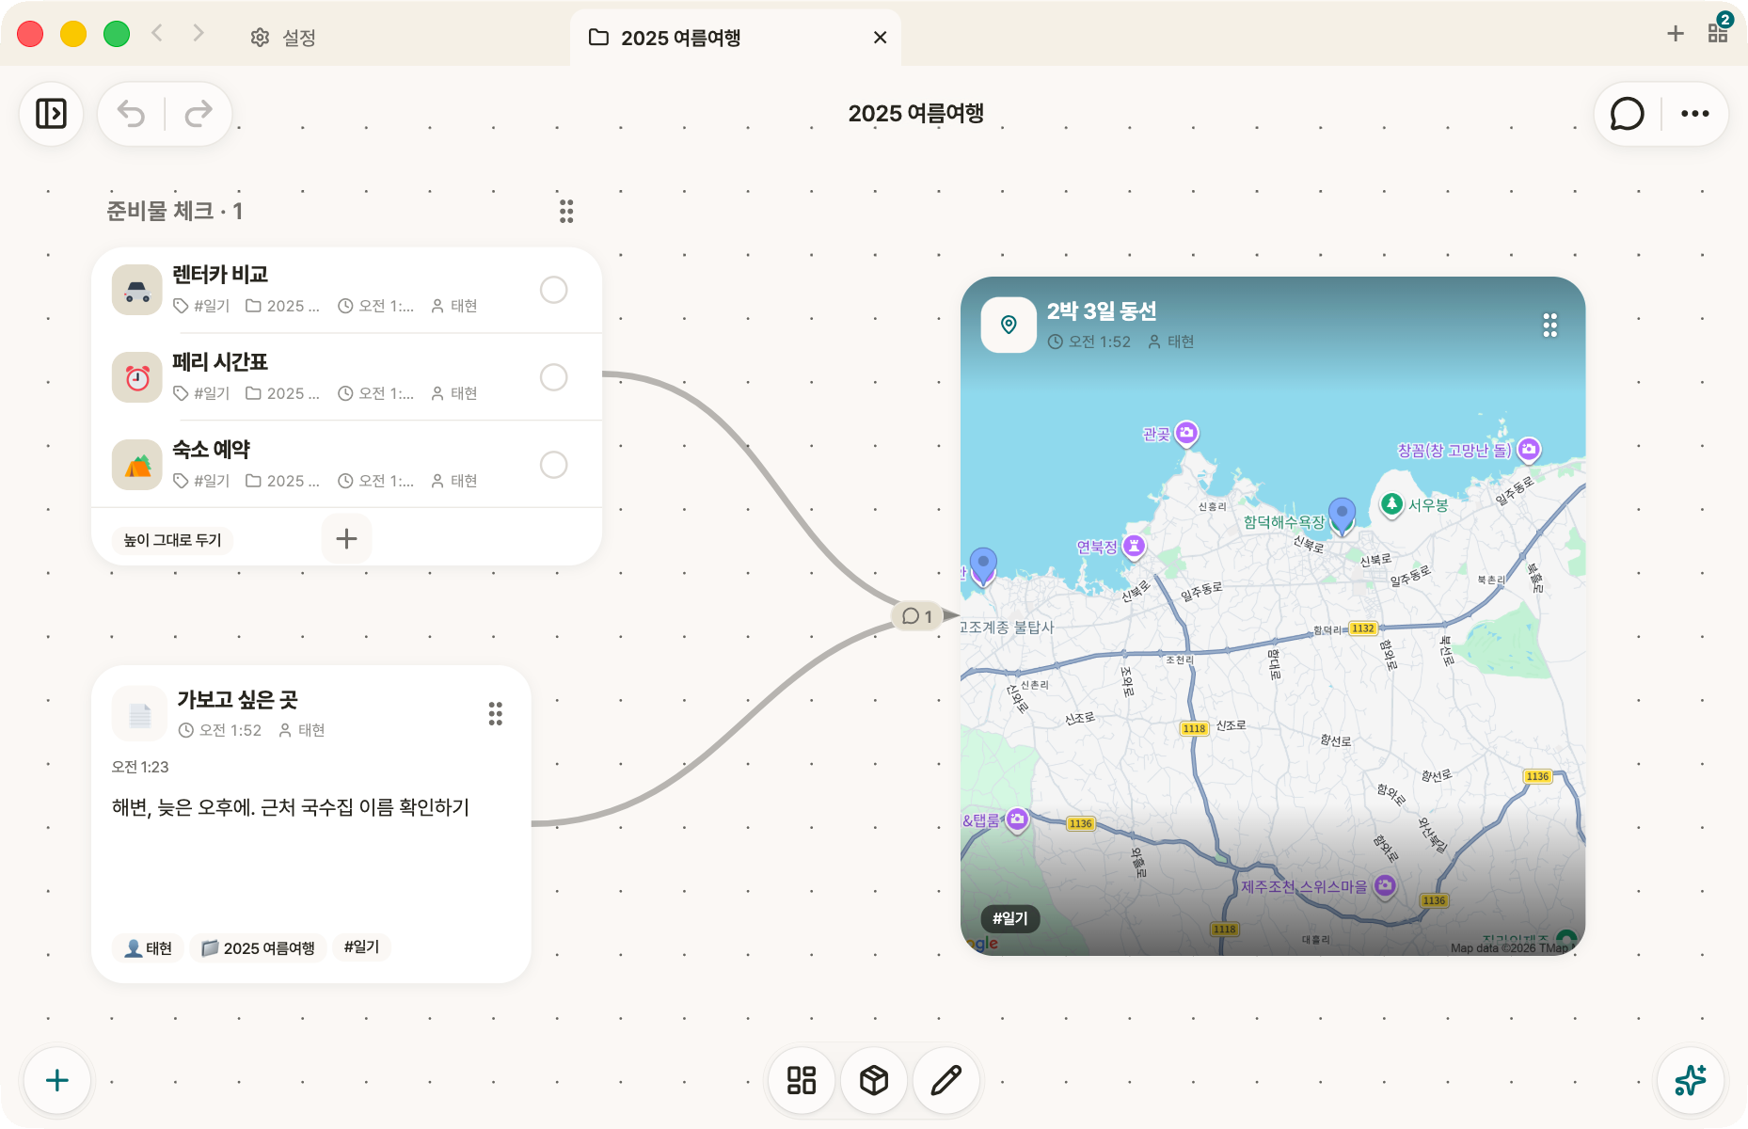Screen dimensions: 1748x1129
Task: Open the comments speech bubble icon
Action: click(1627, 114)
